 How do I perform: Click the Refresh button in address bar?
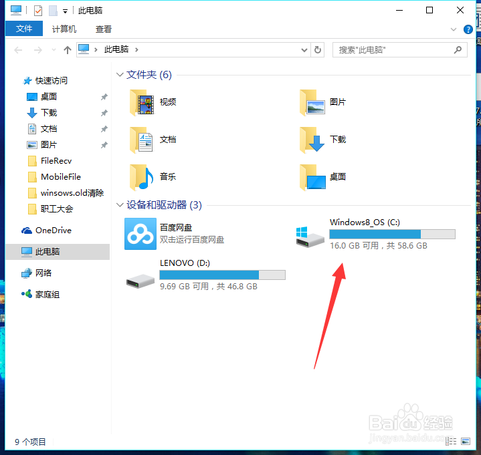tap(318, 49)
